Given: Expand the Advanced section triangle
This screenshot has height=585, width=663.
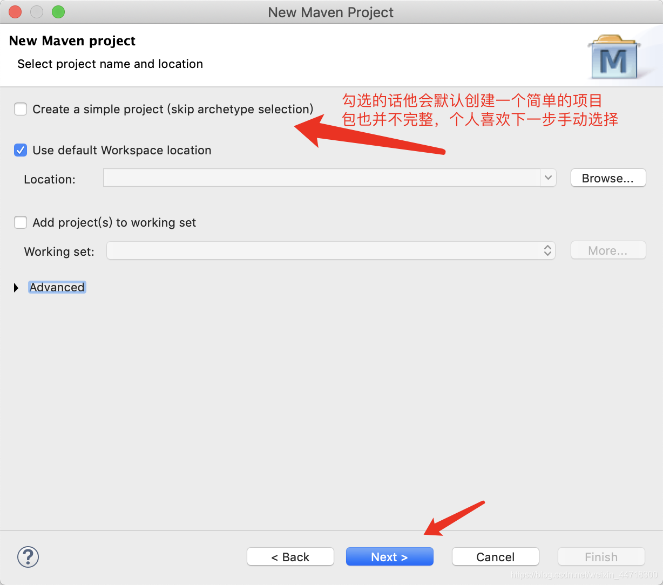Looking at the screenshot, I should click(16, 288).
